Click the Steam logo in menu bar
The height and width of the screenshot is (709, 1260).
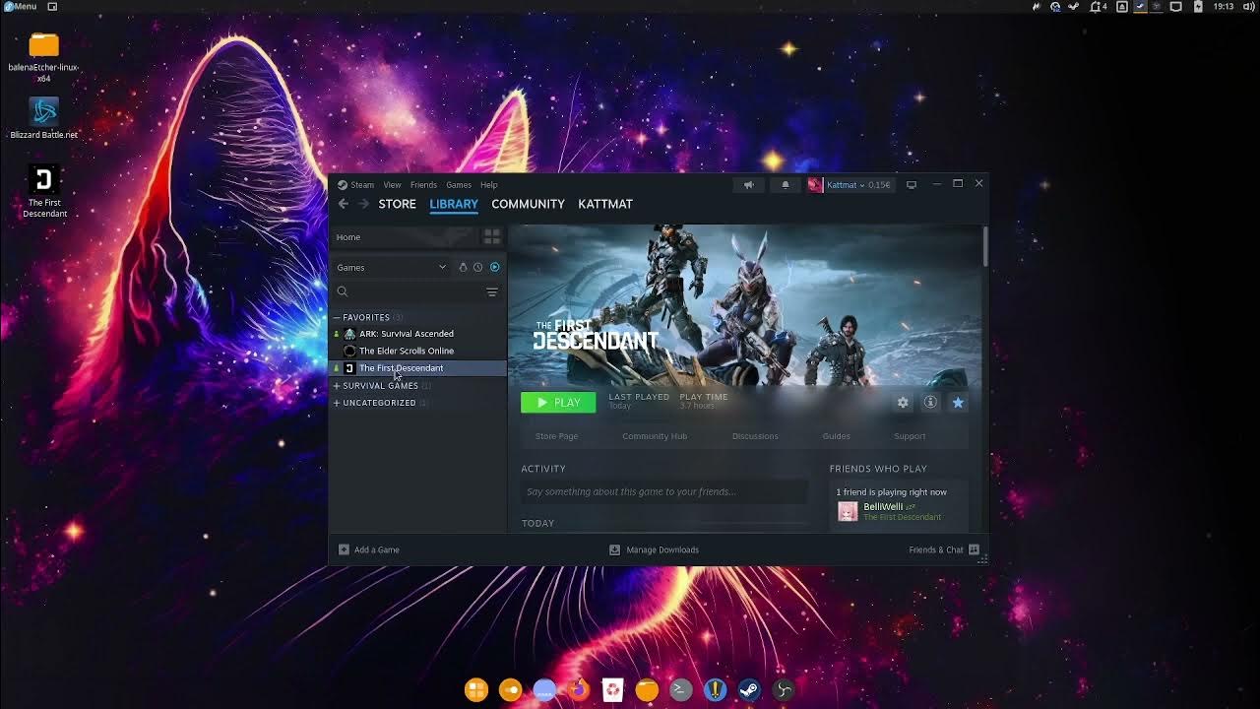coord(343,185)
